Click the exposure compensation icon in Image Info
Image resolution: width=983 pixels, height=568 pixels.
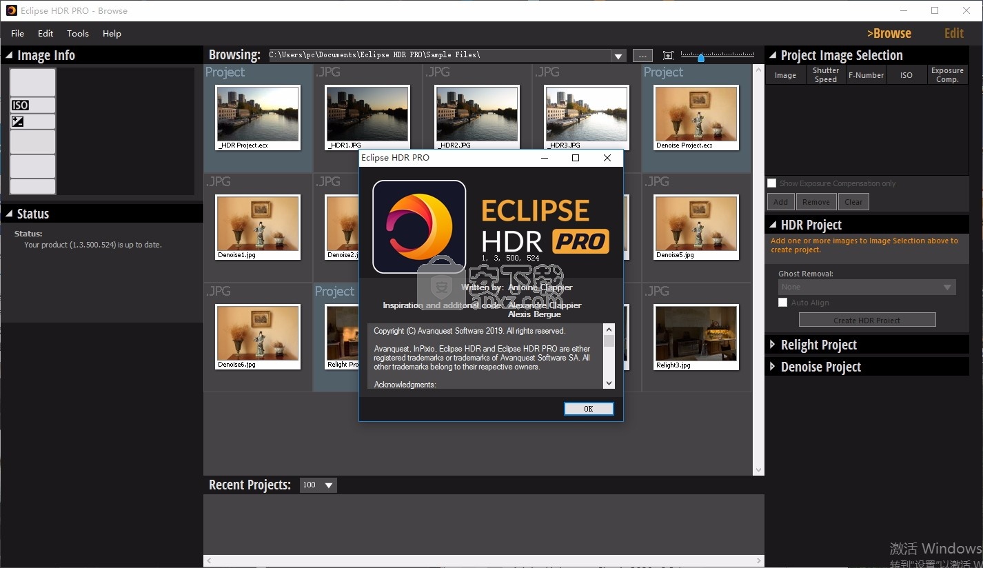18,122
